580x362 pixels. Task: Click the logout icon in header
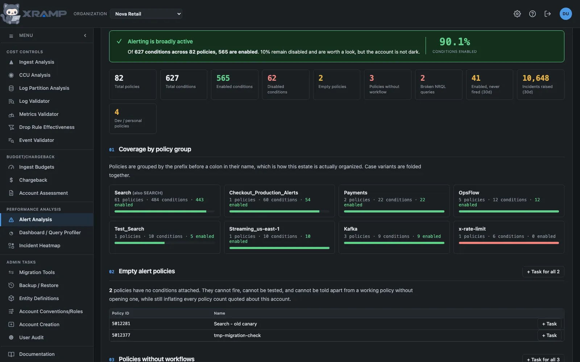(x=548, y=14)
